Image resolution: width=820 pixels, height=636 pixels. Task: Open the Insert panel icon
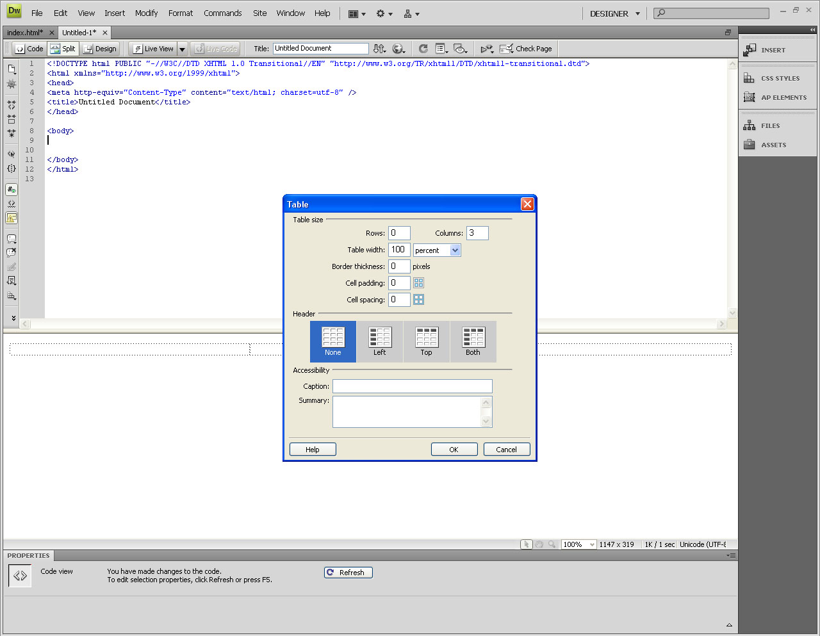750,50
